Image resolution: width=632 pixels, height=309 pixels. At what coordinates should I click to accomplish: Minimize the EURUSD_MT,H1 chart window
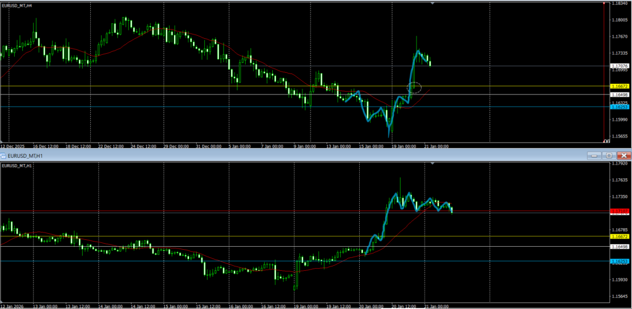click(x=593, y=155)
